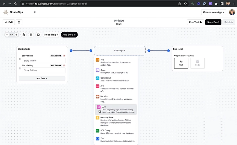Image resolution: width=237 pixels, height=145 pixels.
Task: Click the black Add Step + button
Action: click(x=69, y=35)
